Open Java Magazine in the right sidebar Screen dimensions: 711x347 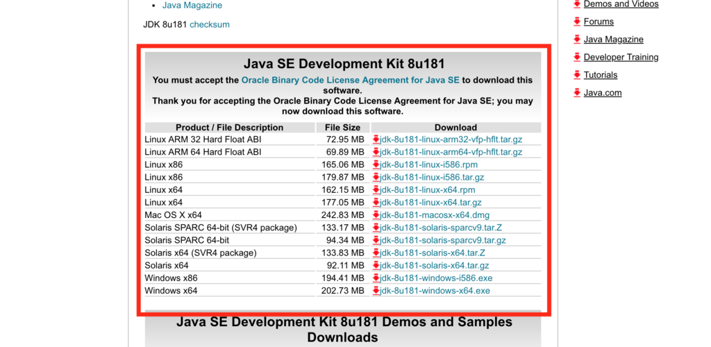tap(614, 40)
